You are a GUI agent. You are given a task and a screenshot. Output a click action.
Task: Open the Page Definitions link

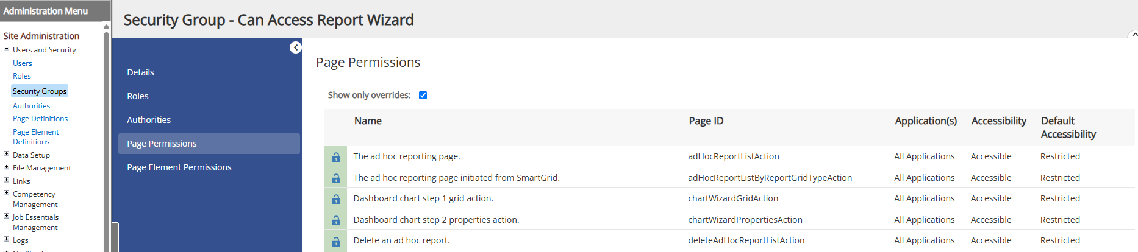point(40,119)
